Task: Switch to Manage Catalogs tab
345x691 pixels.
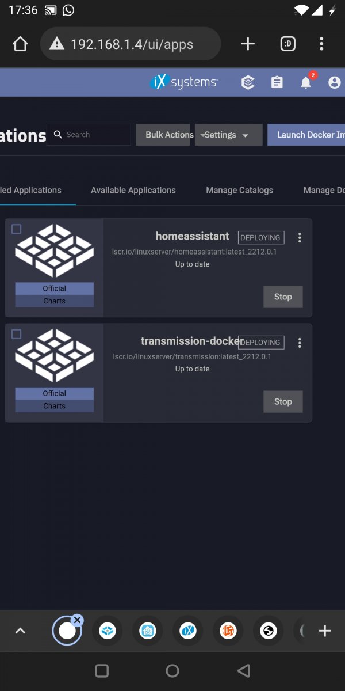Action: coord(240,190)
